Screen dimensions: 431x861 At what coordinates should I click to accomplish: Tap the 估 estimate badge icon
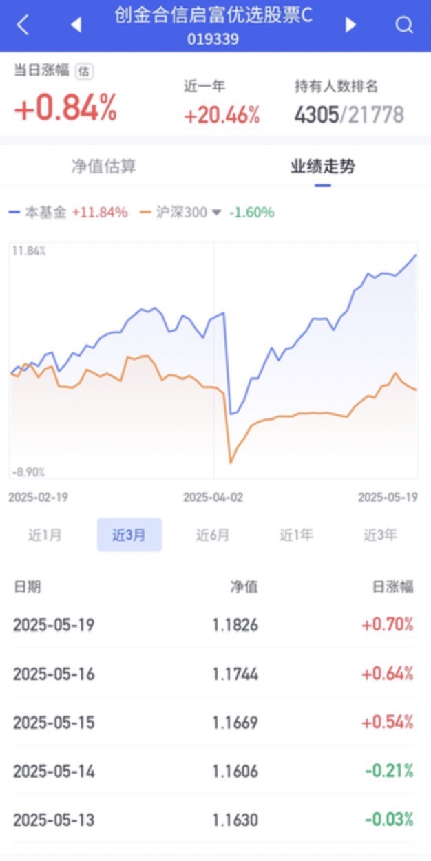click(84, 70)
